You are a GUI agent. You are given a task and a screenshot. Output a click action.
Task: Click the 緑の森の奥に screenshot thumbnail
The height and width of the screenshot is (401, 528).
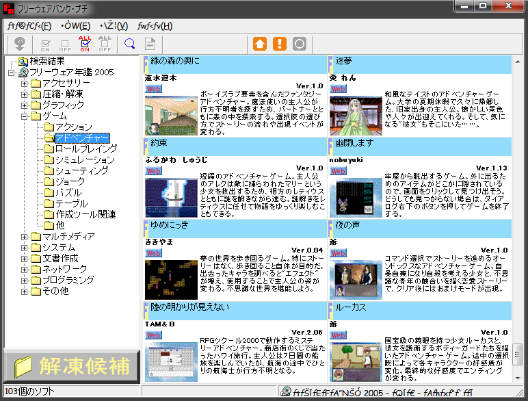[171, 116]
